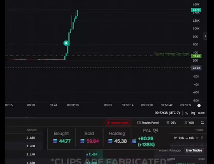The image size is (214, 164).
Task: Toggle log scale mode
Action: (193, 113)
